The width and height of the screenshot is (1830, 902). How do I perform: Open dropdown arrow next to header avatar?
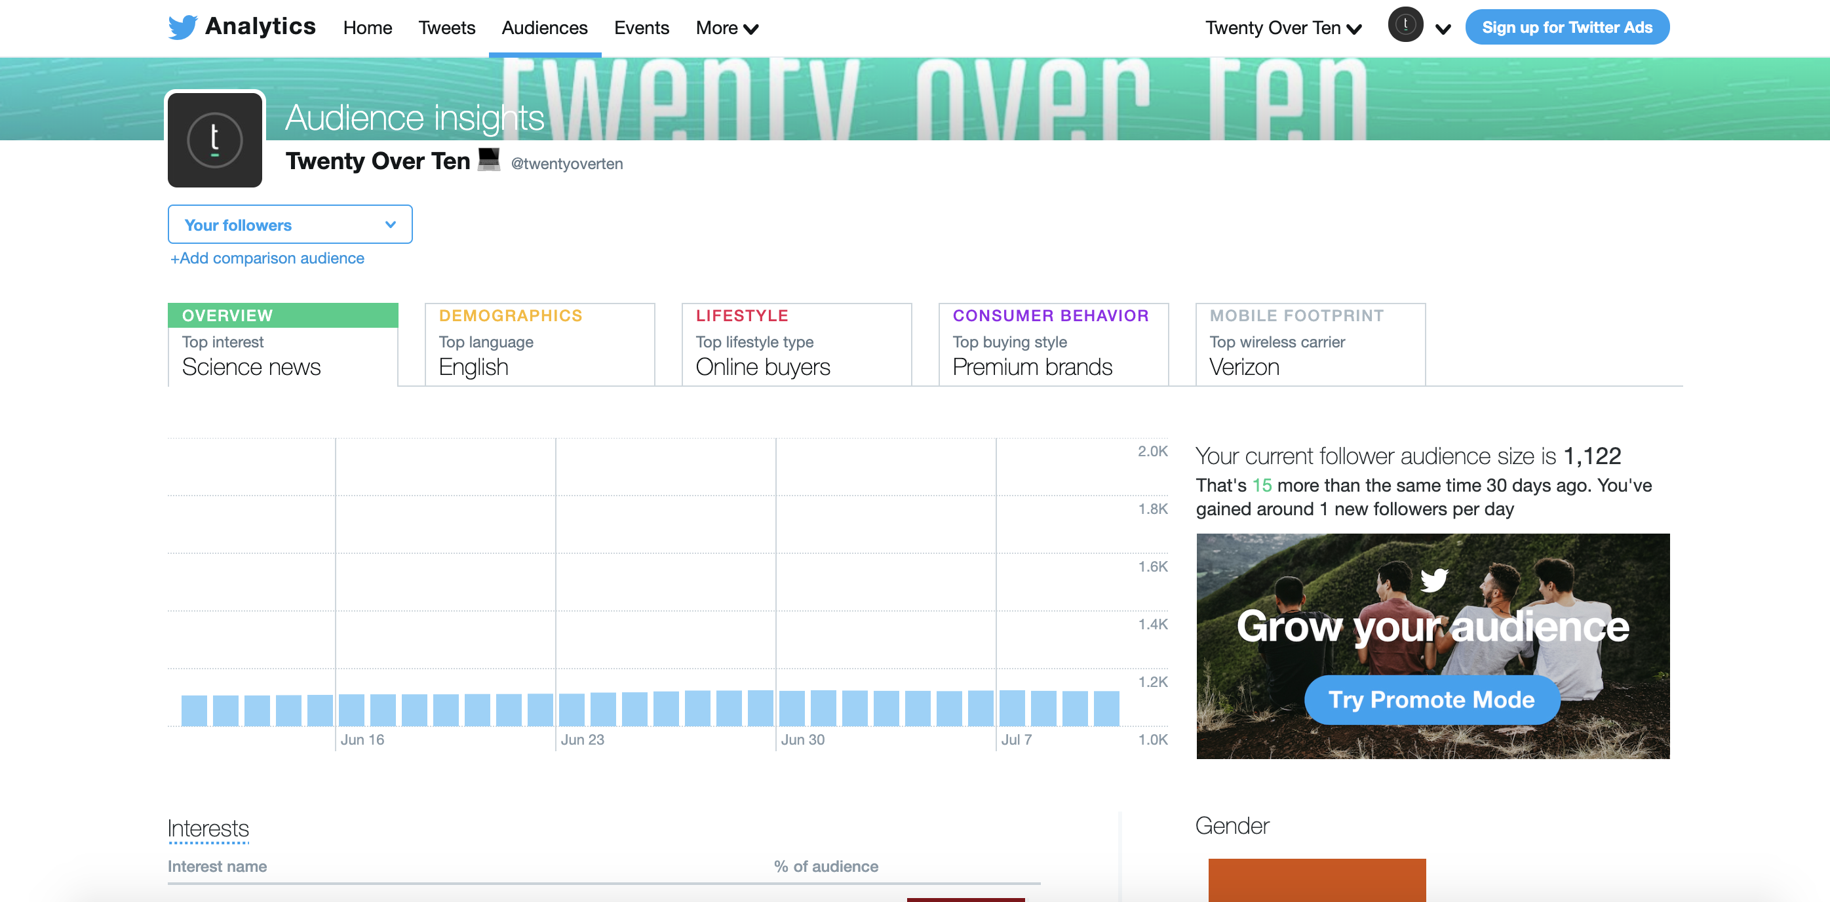[1443, 29]
